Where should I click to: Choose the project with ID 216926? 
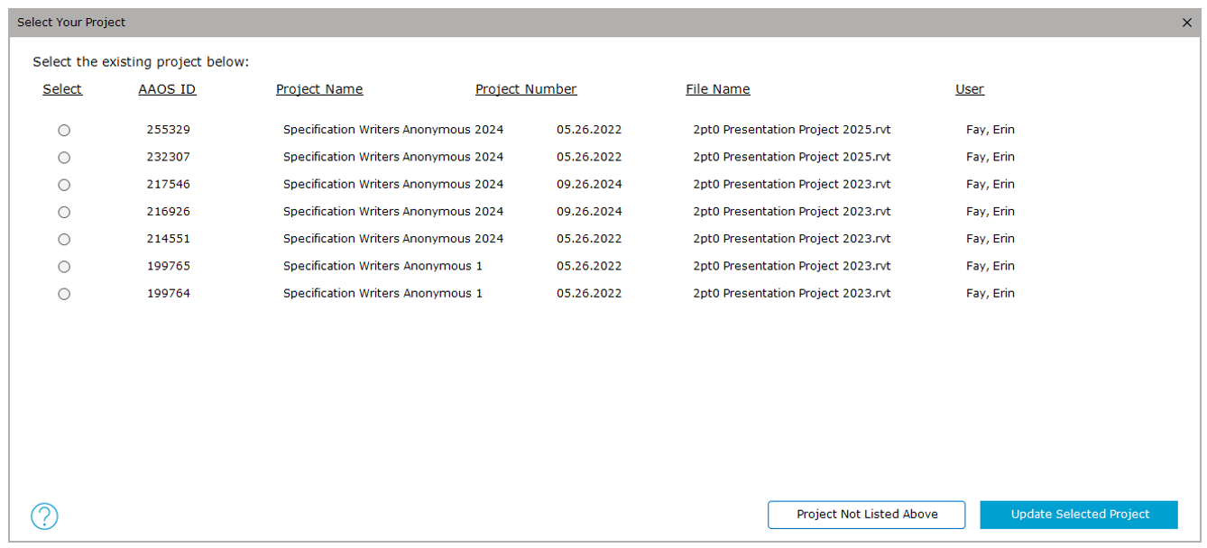coord(64,212)
